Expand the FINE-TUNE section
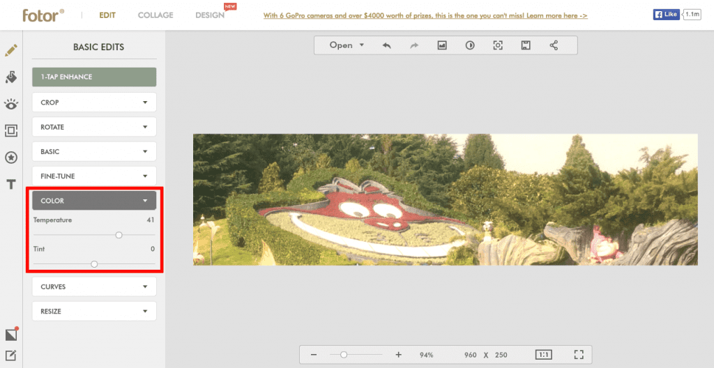 click(x=94, y=176)
